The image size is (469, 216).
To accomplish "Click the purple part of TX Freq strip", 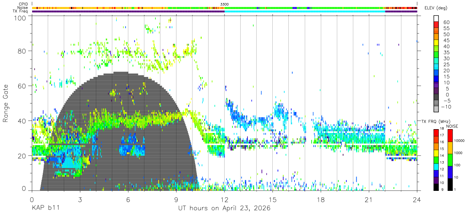I will pyautogui.click(x=128, y=11).
